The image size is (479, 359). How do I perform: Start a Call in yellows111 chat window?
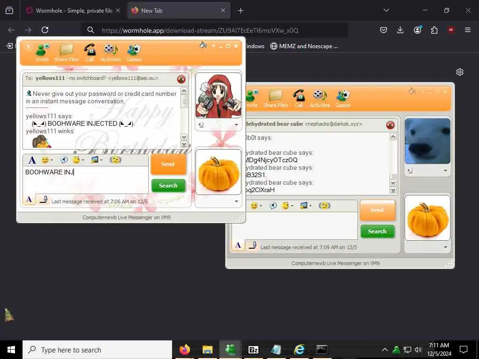coord(90,52)
